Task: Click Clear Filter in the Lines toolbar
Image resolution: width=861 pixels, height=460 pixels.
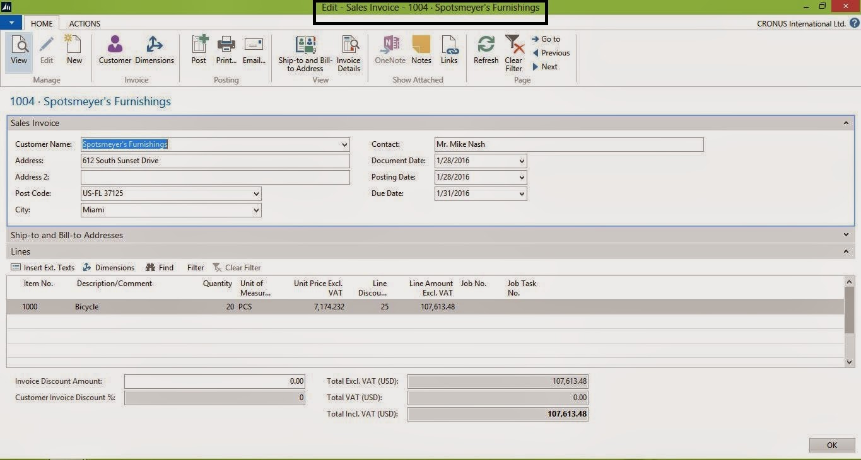Action: [237, 268]
